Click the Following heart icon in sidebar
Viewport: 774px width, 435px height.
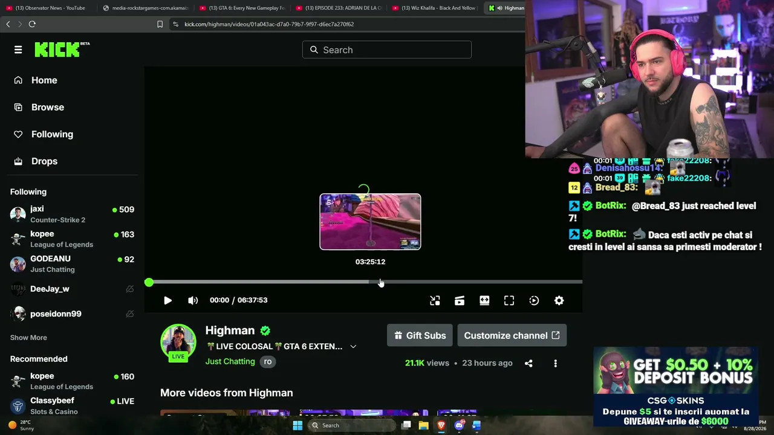(18, 134)
